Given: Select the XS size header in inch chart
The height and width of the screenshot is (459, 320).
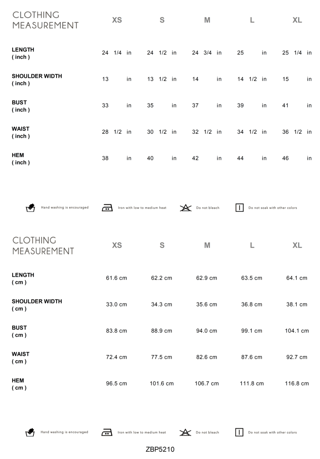Looking at the screenshot, I should [x=117, y=20].
